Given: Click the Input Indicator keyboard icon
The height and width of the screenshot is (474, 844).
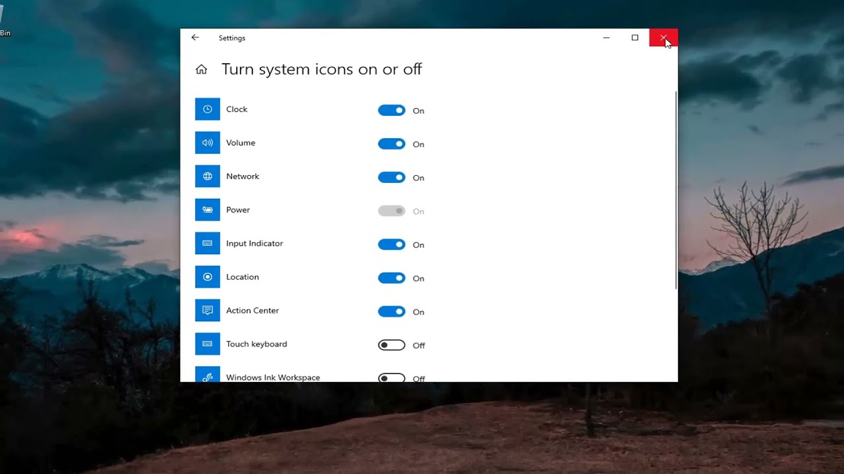Looking at the screenshot, I should 207,244.
